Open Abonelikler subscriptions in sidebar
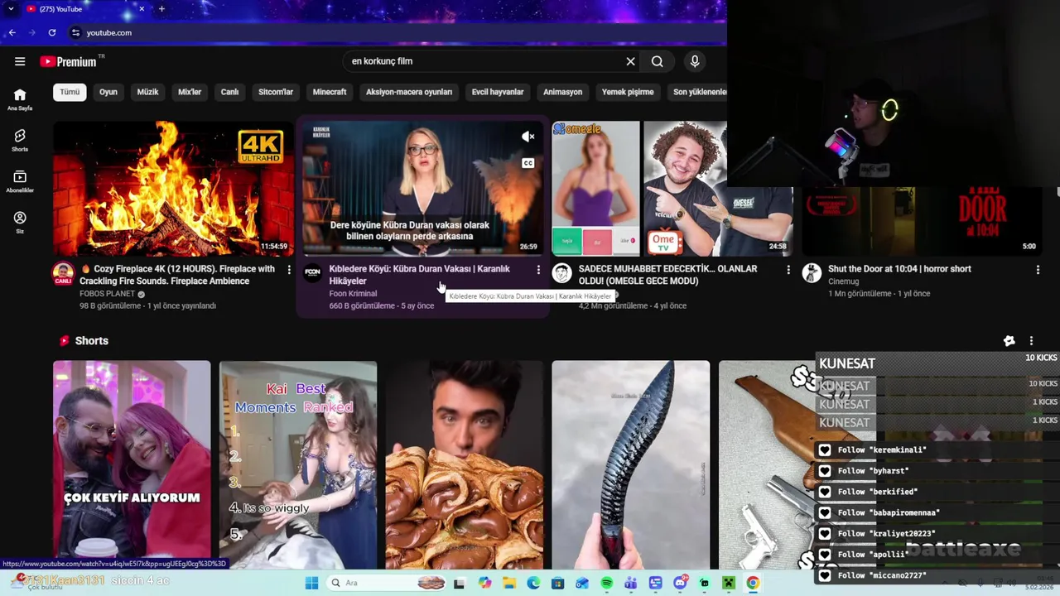 coord(20,181)
